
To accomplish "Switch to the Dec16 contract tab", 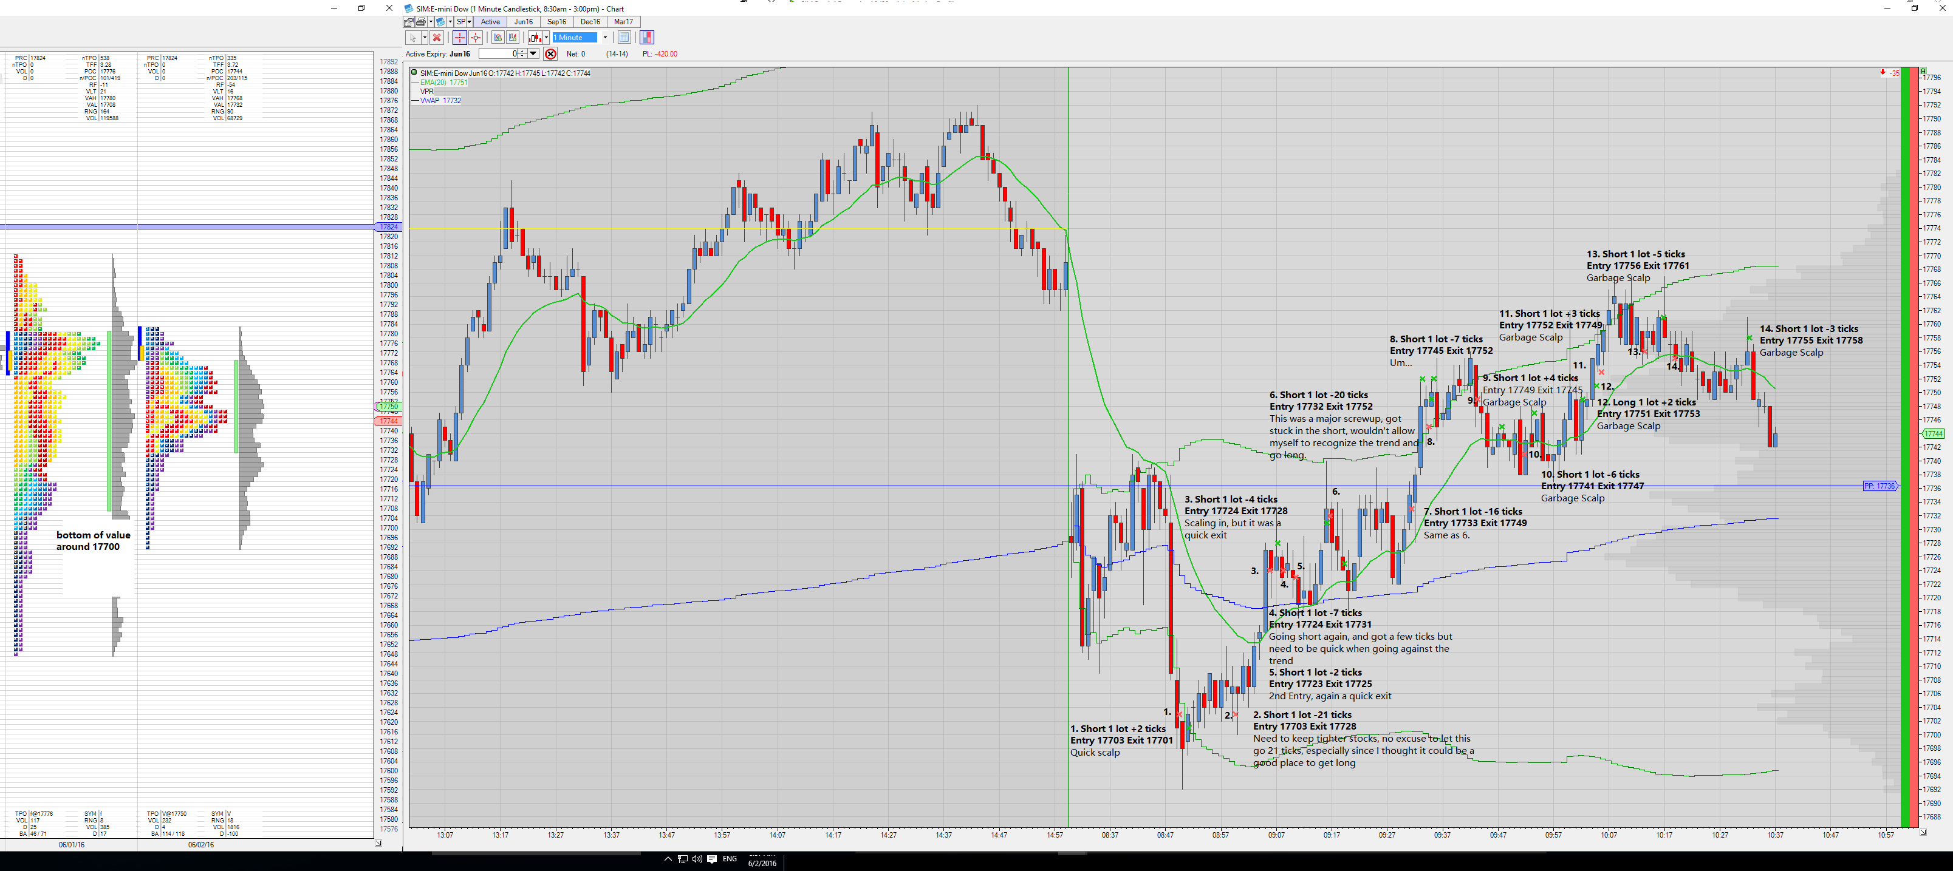I will pyautogui.click(x=590, y=22).
